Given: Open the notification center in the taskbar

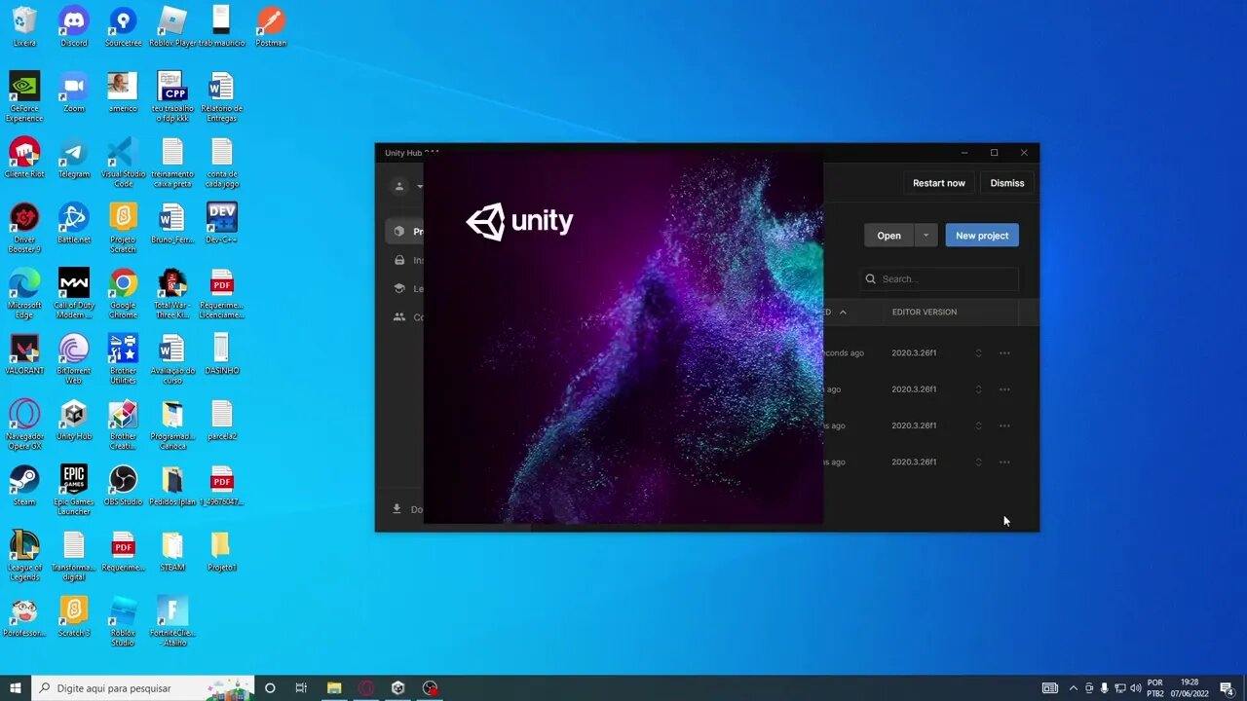Looking at the screenshot, I should click(1228, 688).
